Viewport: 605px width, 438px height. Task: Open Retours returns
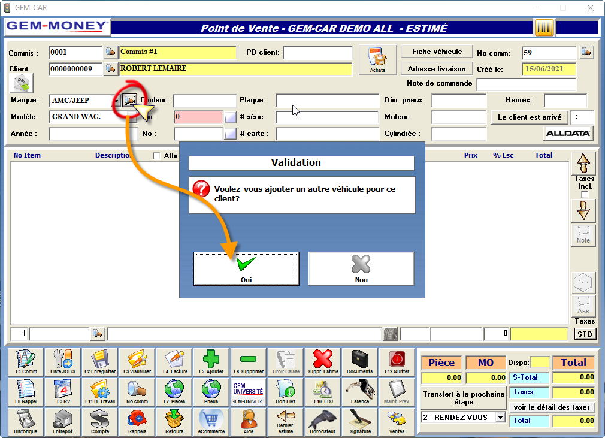pos(174,422)
